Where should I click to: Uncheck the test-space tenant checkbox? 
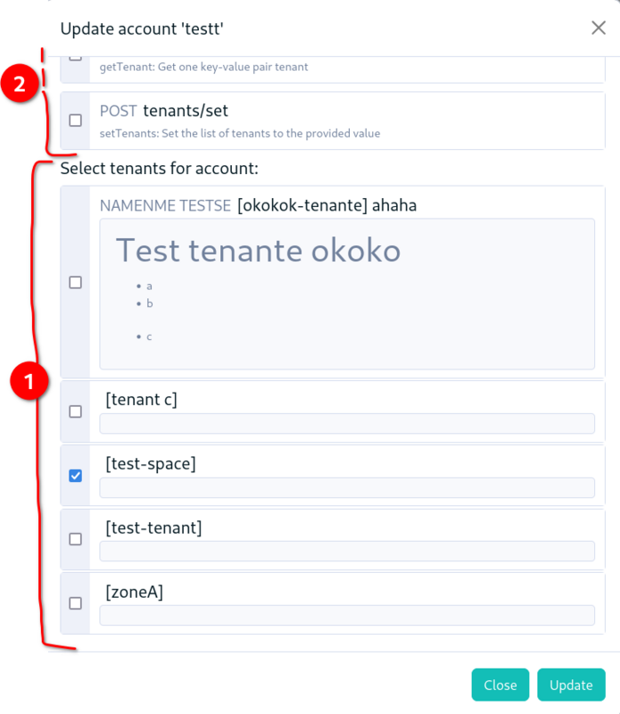click(76, 476)
